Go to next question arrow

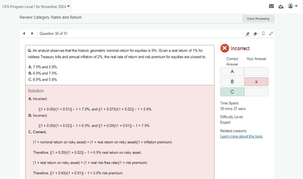[x=32, y=33]
